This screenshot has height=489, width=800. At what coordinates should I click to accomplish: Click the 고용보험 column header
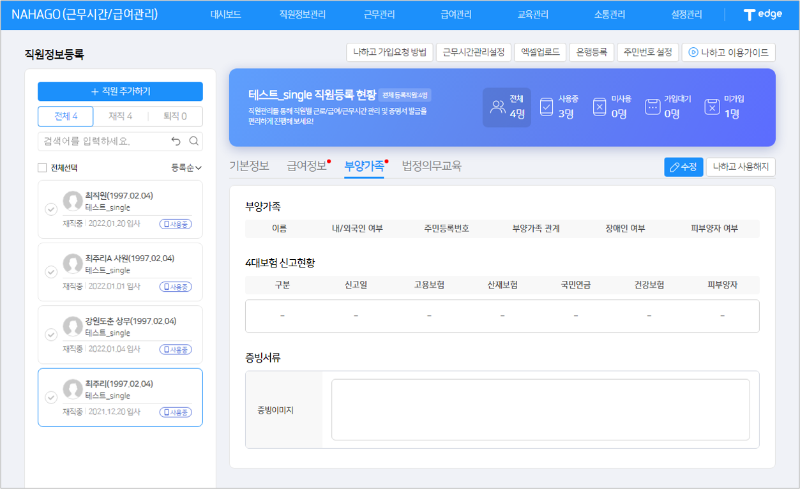click(x=429, y=285)
